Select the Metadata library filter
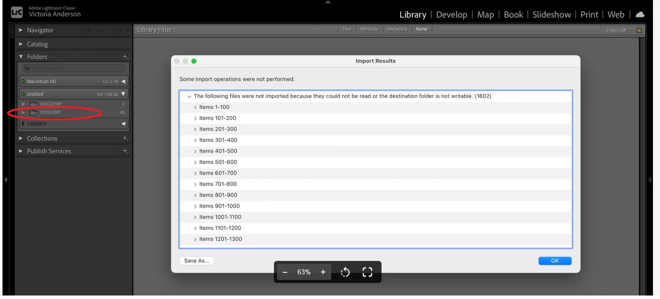Image resolution: width=660 pixels, height=299 pixels. (397, 30)
